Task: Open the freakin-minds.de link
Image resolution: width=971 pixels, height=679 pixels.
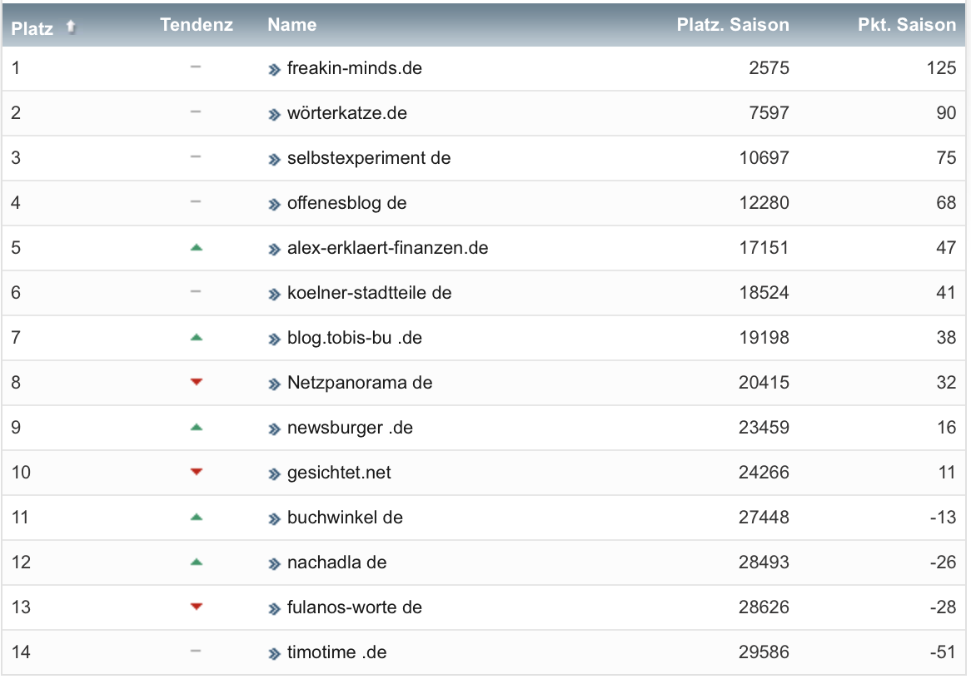Action: (x=354, y=68)
